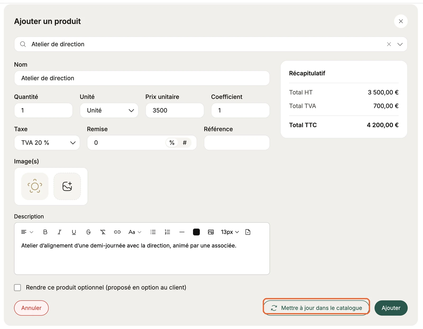This screenshot has height=329, width=423.
Task: Click the Total TTC amount 4 200,00 €
Action: 383,125
